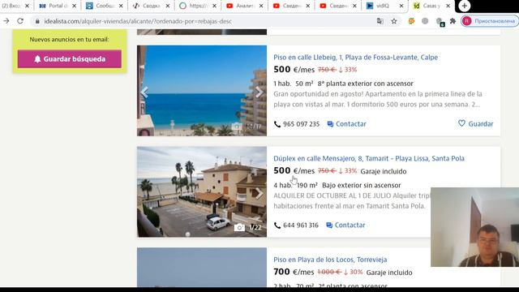Click Garaje incluido on the Santa Pola listing
Image resolution: width=519 pixels, height=292 pixels.
(384, 171)
